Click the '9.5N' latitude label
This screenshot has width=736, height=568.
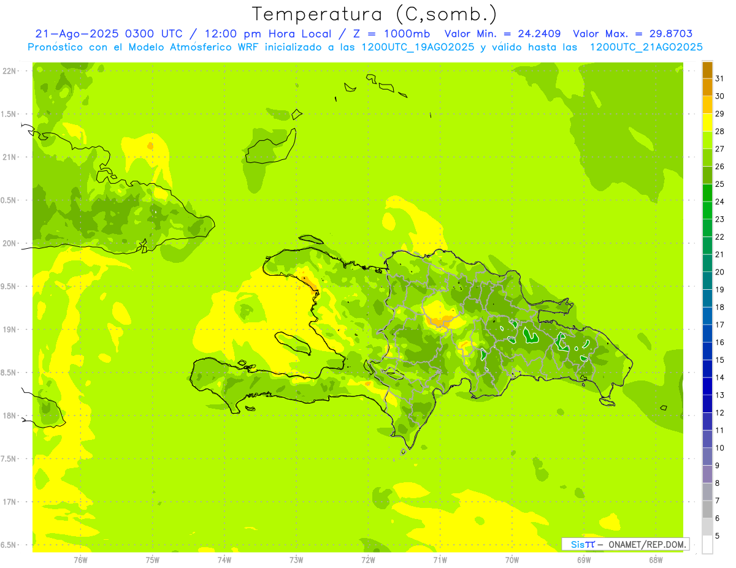pos(9,287)
